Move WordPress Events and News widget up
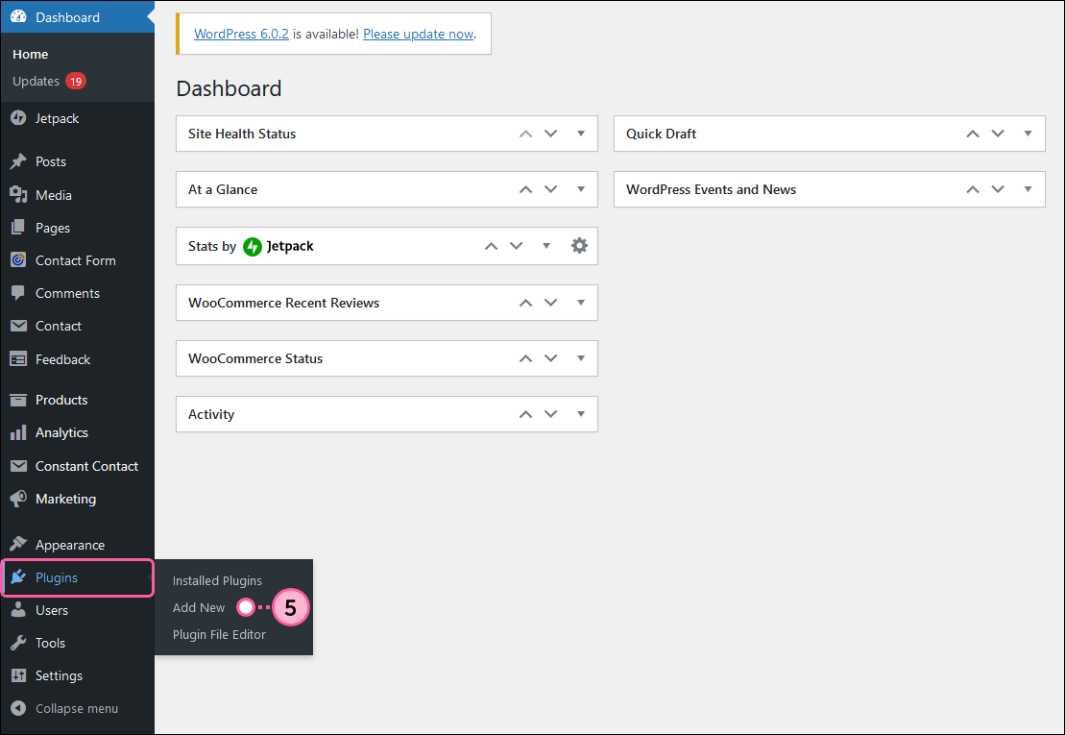This screenshot has width=1065, height=735. [973, 189]
